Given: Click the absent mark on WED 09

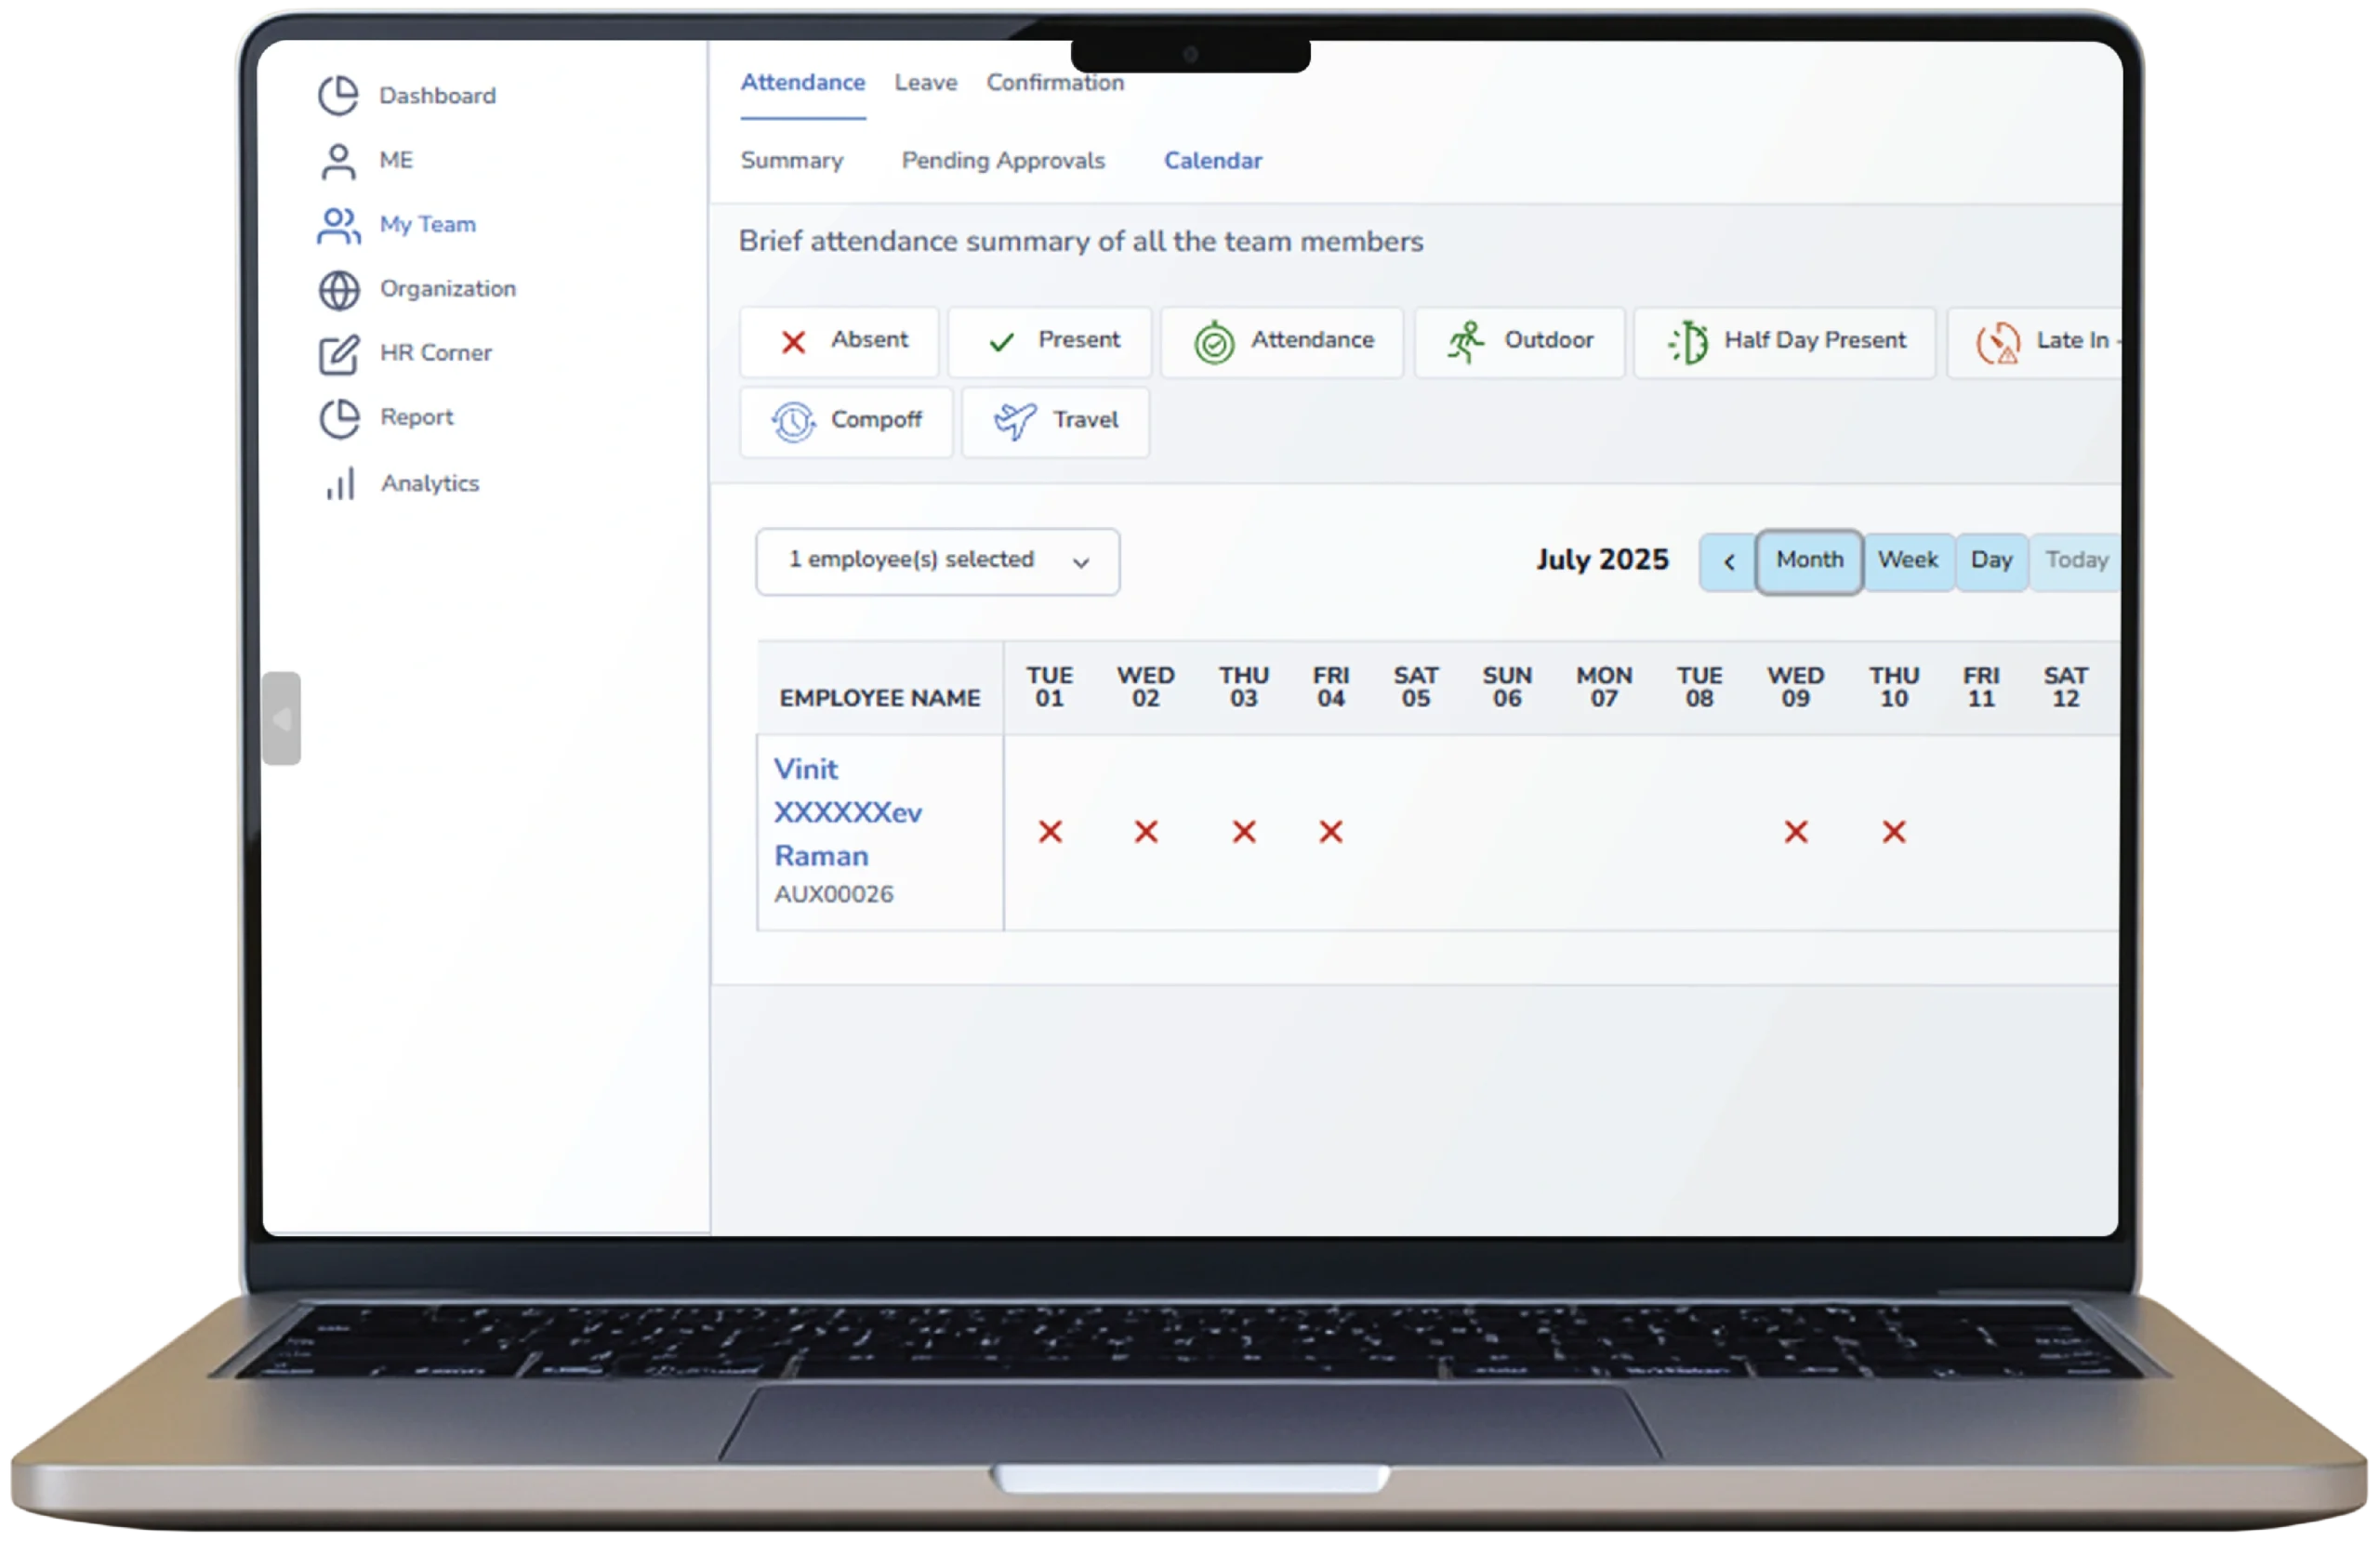Looking at the screenshot, I should (x=1795, y=831).
